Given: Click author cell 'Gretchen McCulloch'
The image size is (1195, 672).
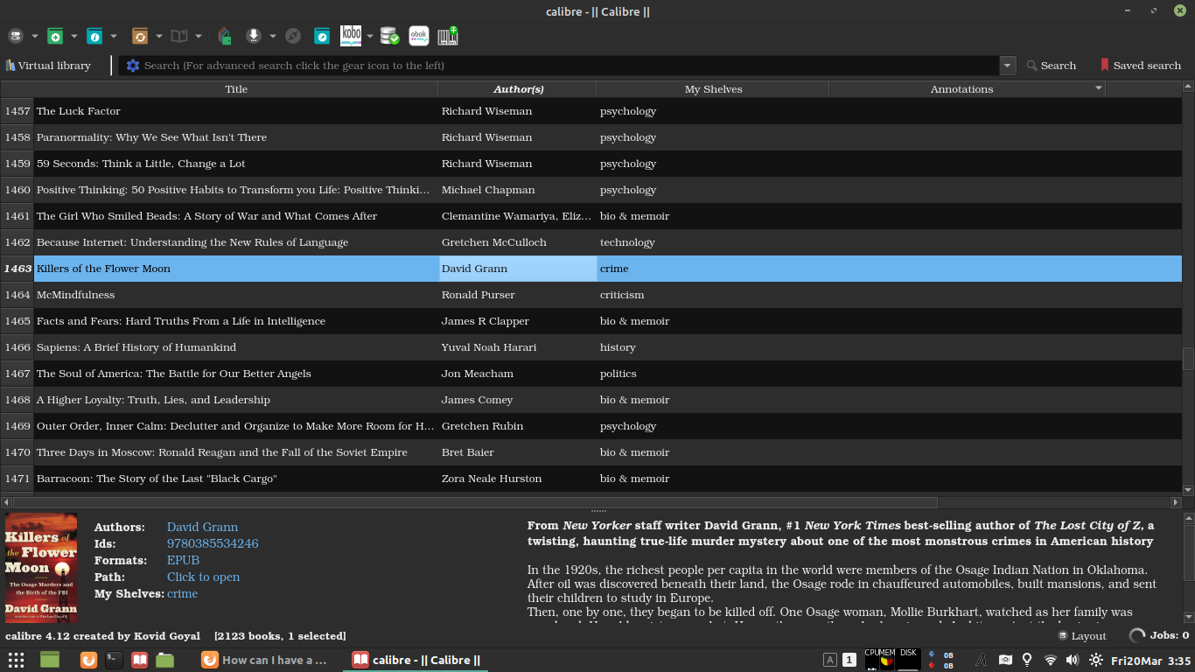Looking at the screenshot, I should 518,242.
